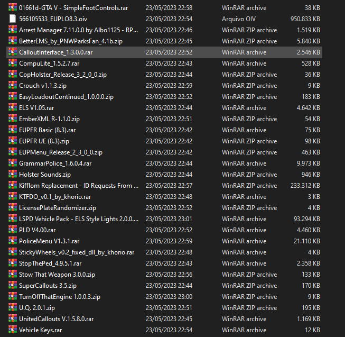The width and height of the screenshot is (345, 337).
Task: Select file name EmberXML R-1.1.0.zip
Action: [x=50, y=119]
